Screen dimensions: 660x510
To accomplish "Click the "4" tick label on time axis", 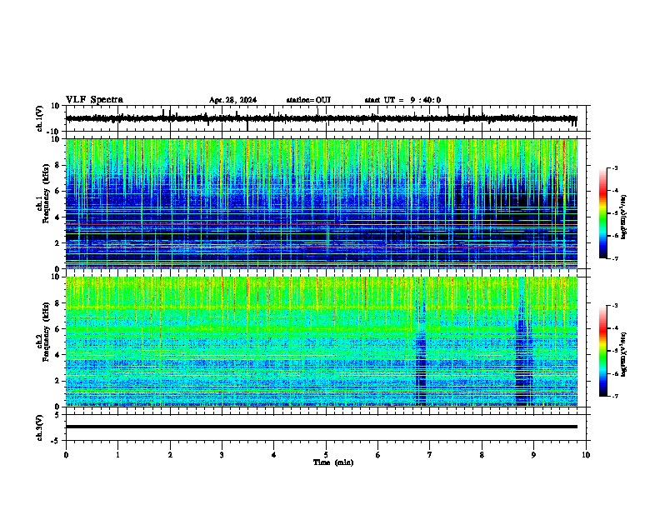I will tap(274, 455).
